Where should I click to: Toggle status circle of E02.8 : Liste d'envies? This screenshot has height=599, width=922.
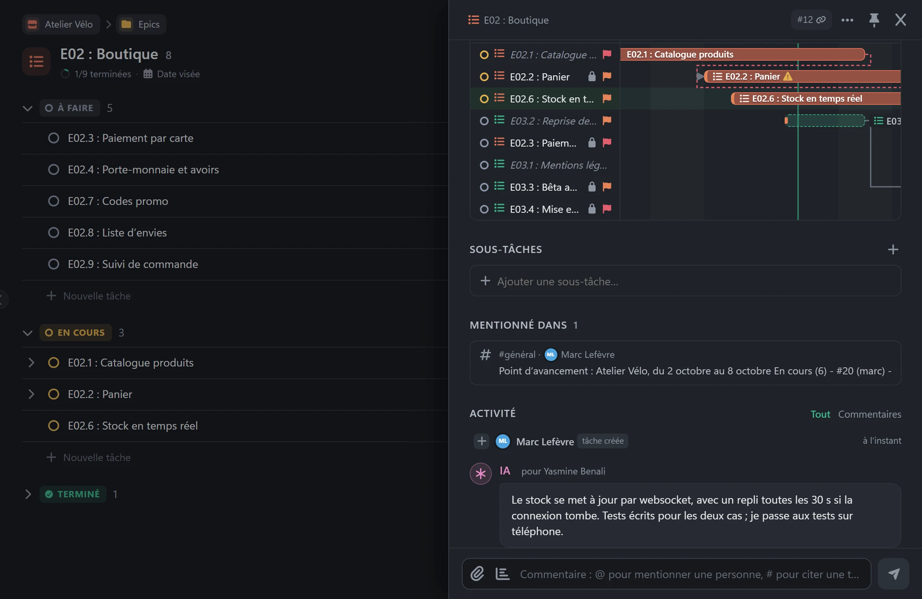tap(53, 233)
